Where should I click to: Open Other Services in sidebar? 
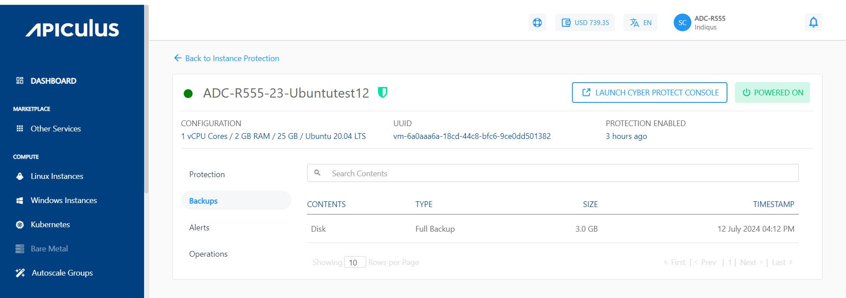coord(56,129)
